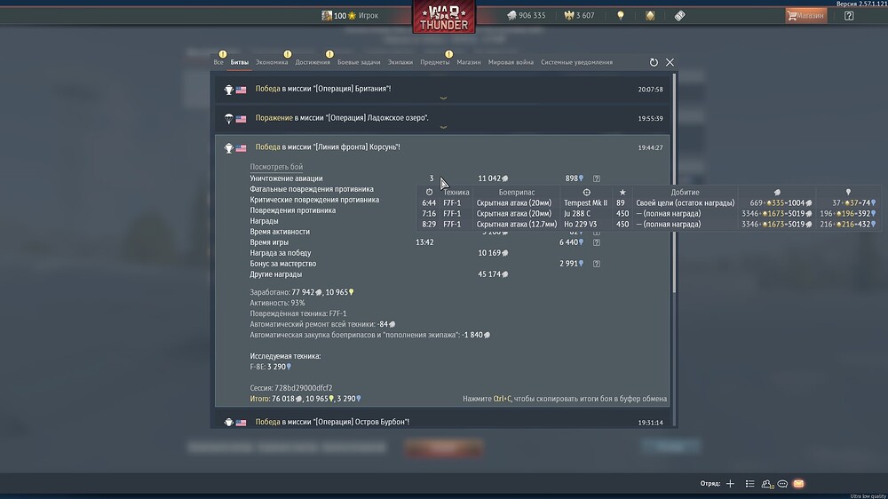Click the trophy icon of the Британия entry
Viewport: 888px width, 499px height.
click(x=229, y=90)
